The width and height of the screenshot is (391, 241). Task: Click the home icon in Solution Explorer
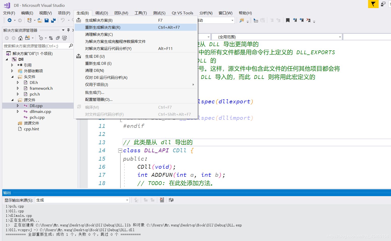tap(20, 38)
